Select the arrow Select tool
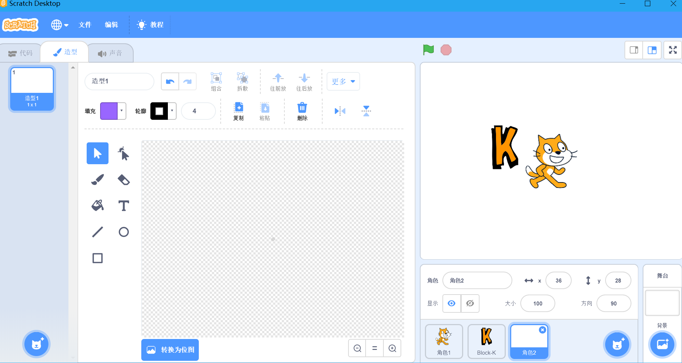The width and height of the screenshot is (682, 363). click(x=98, y=153)
